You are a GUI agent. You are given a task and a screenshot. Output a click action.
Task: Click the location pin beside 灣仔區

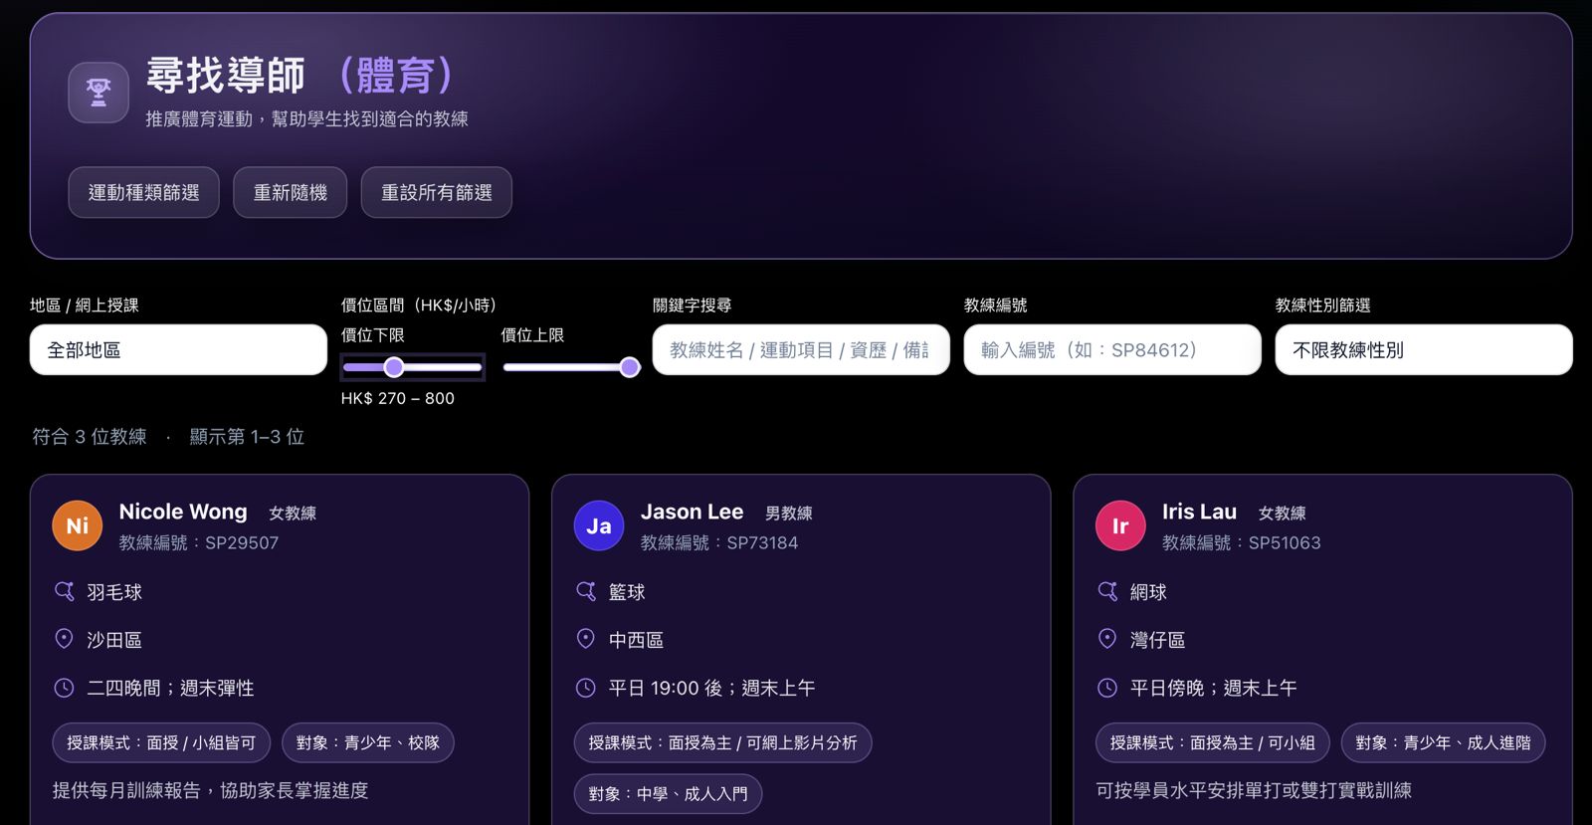point(1107,639)
